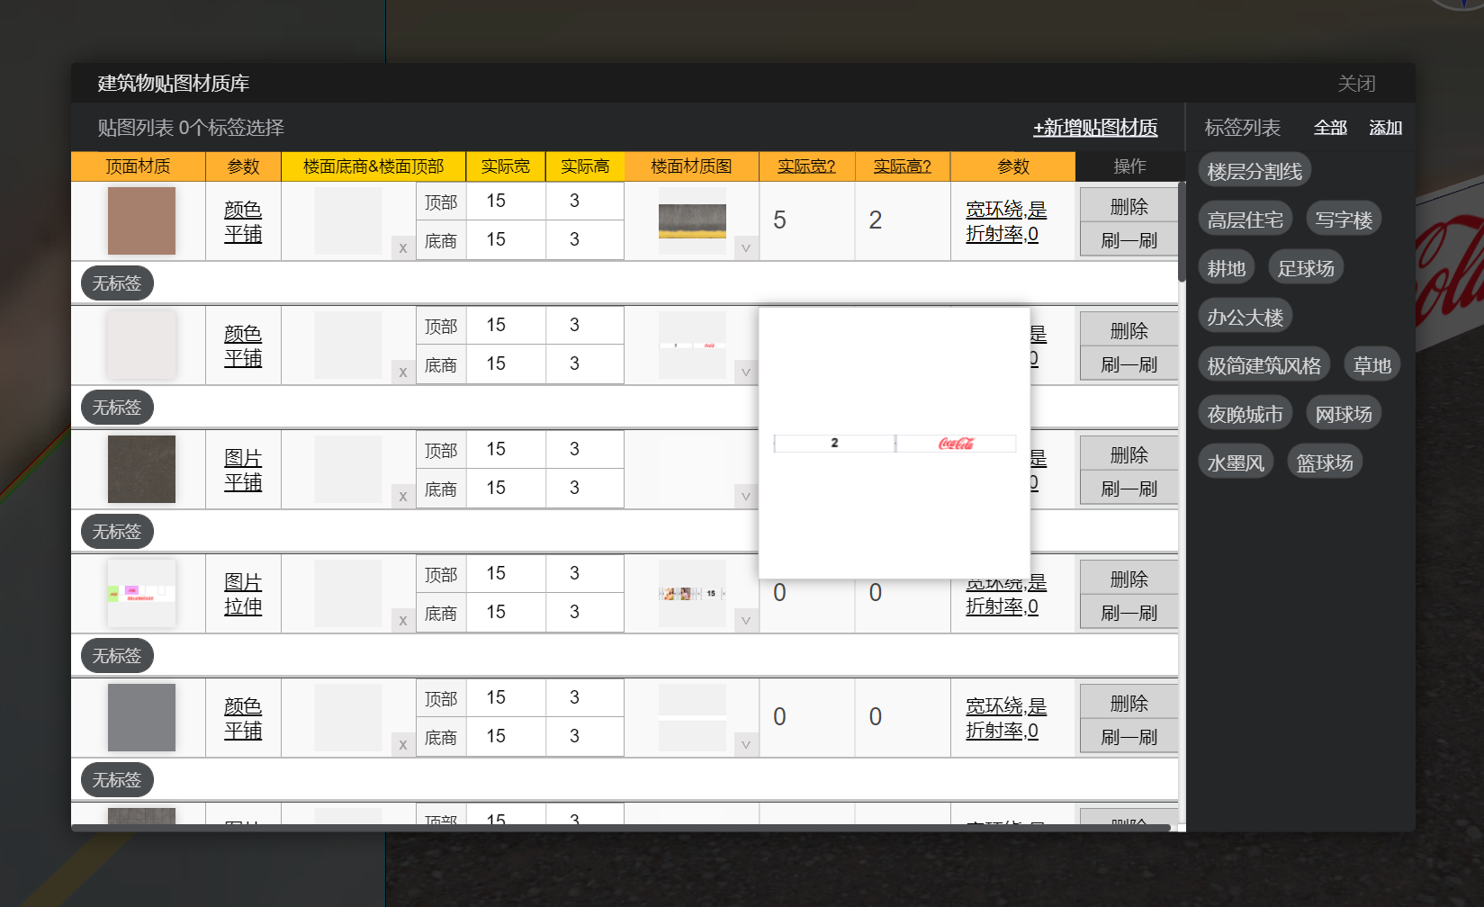Clear floor image with x in third row
Screen dimensions: 1484x907
click(x=402, y=496)
